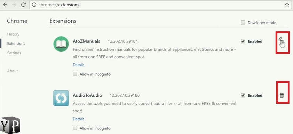Uncheck Enabled for AudioToAudio
The image size is (293, 134).
point(243,95)
